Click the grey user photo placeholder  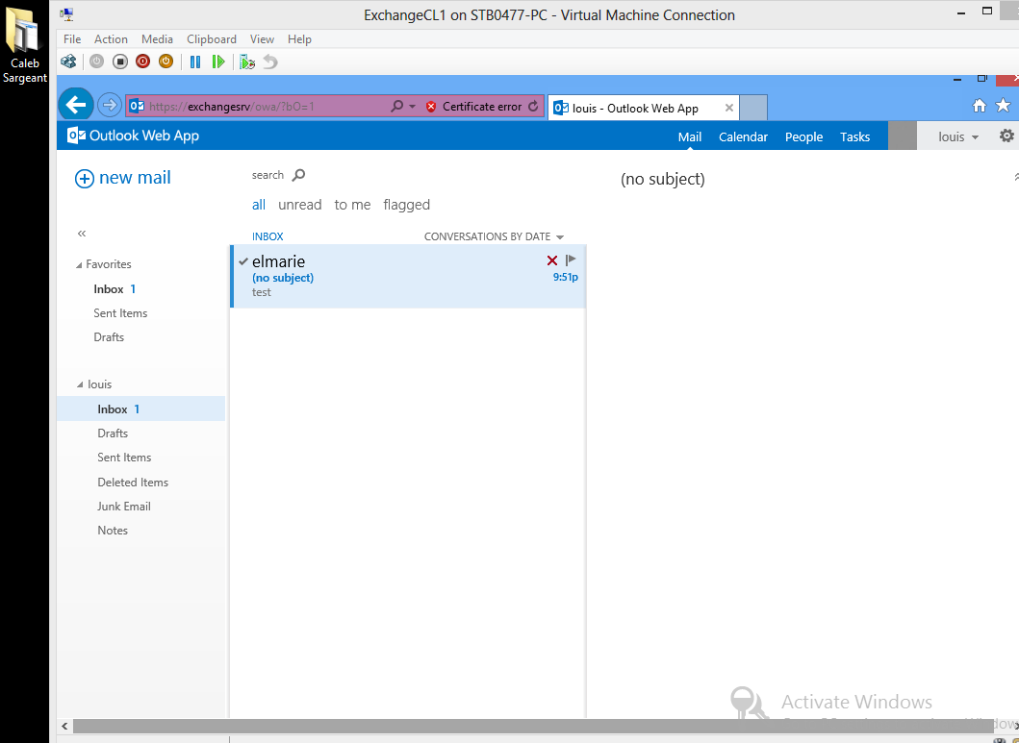pyautogui.click(x=902, y=136)
